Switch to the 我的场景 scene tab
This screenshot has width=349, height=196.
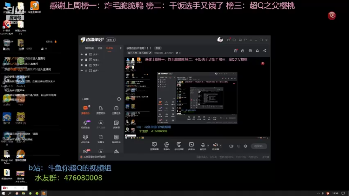coord(89,48)
